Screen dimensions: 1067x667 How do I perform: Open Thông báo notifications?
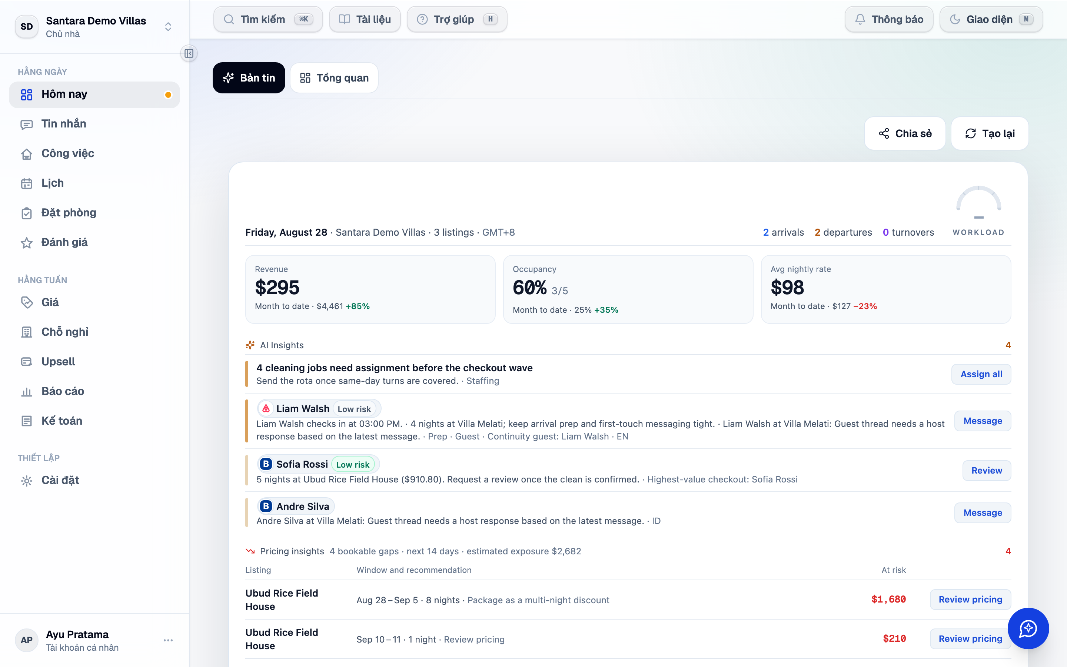[x=889, y=19]
